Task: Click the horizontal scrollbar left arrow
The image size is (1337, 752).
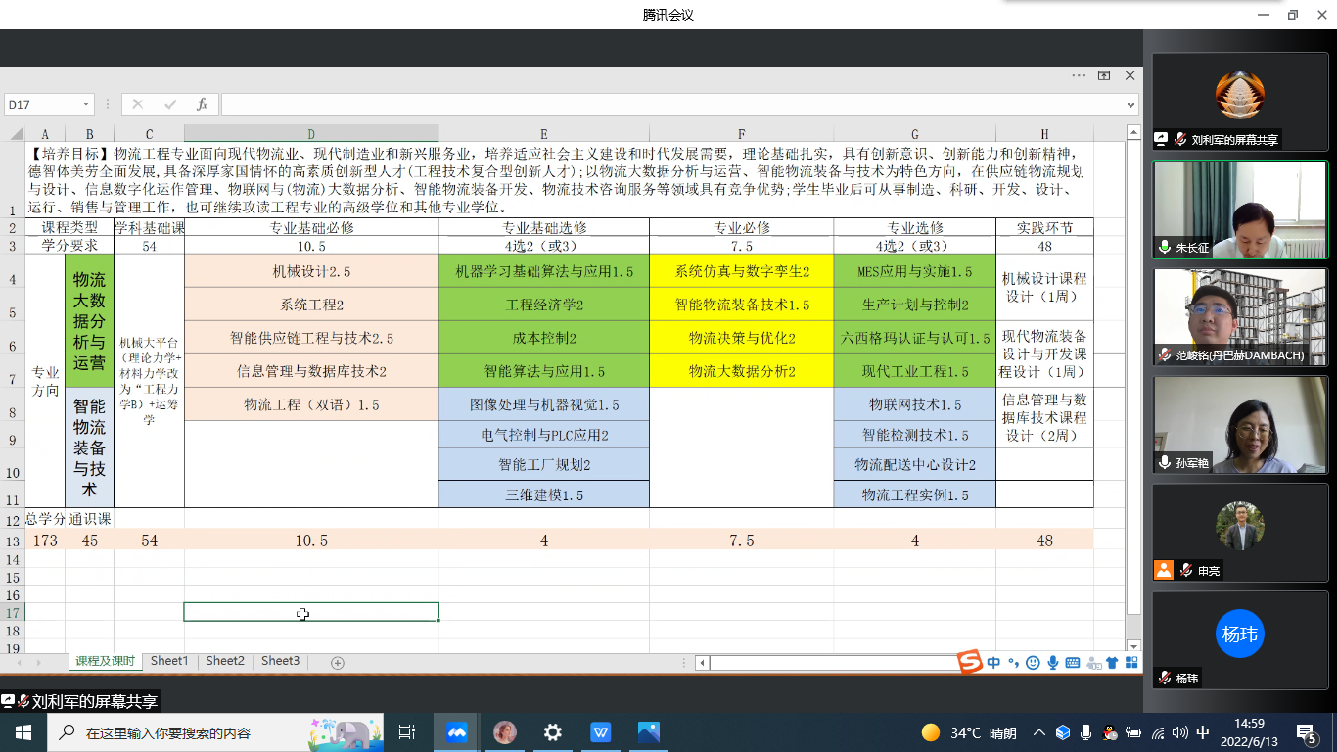Action: coord(702,663)
